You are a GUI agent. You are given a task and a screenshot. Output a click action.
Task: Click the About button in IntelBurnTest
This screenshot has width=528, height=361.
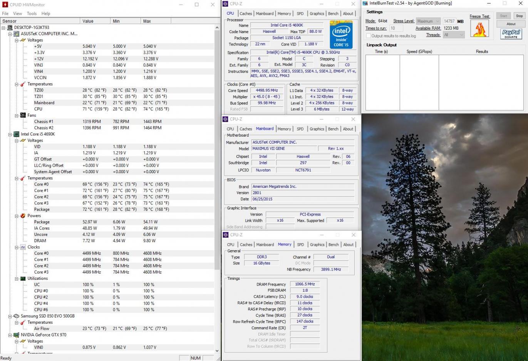click(x=511, y=24)
